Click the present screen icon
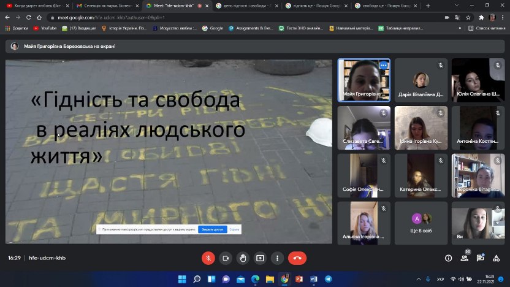 click(260, 258)
